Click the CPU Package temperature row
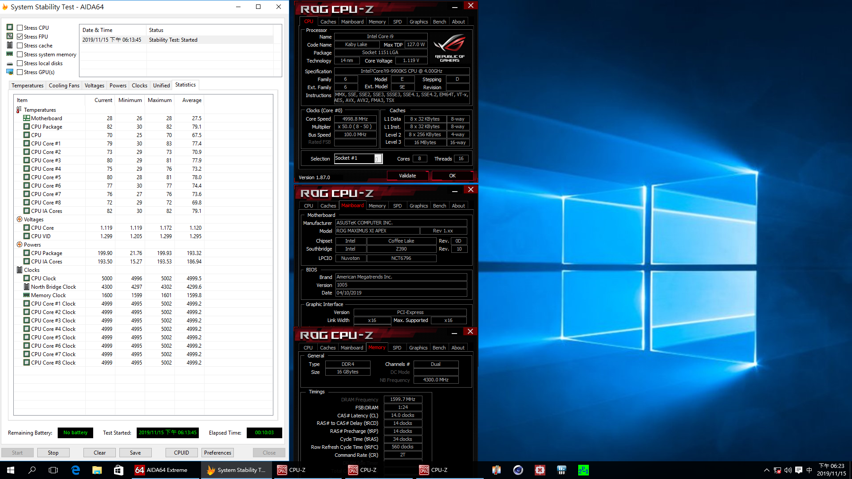The image size is (852, 479). click(x=143, y=127)
